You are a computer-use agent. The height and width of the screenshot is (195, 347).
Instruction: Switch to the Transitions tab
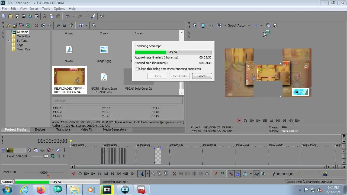point(63,129)
